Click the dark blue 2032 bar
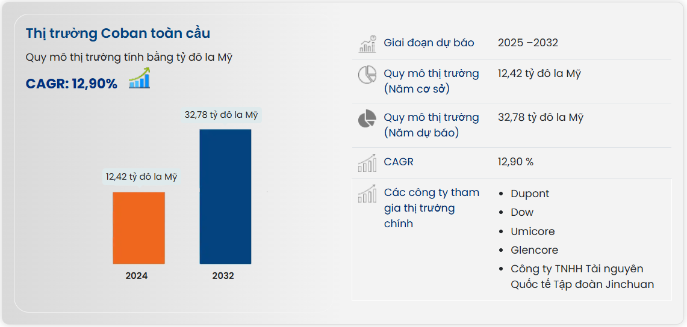The width and height of the screenshot is (687, 327). (225, 197)
